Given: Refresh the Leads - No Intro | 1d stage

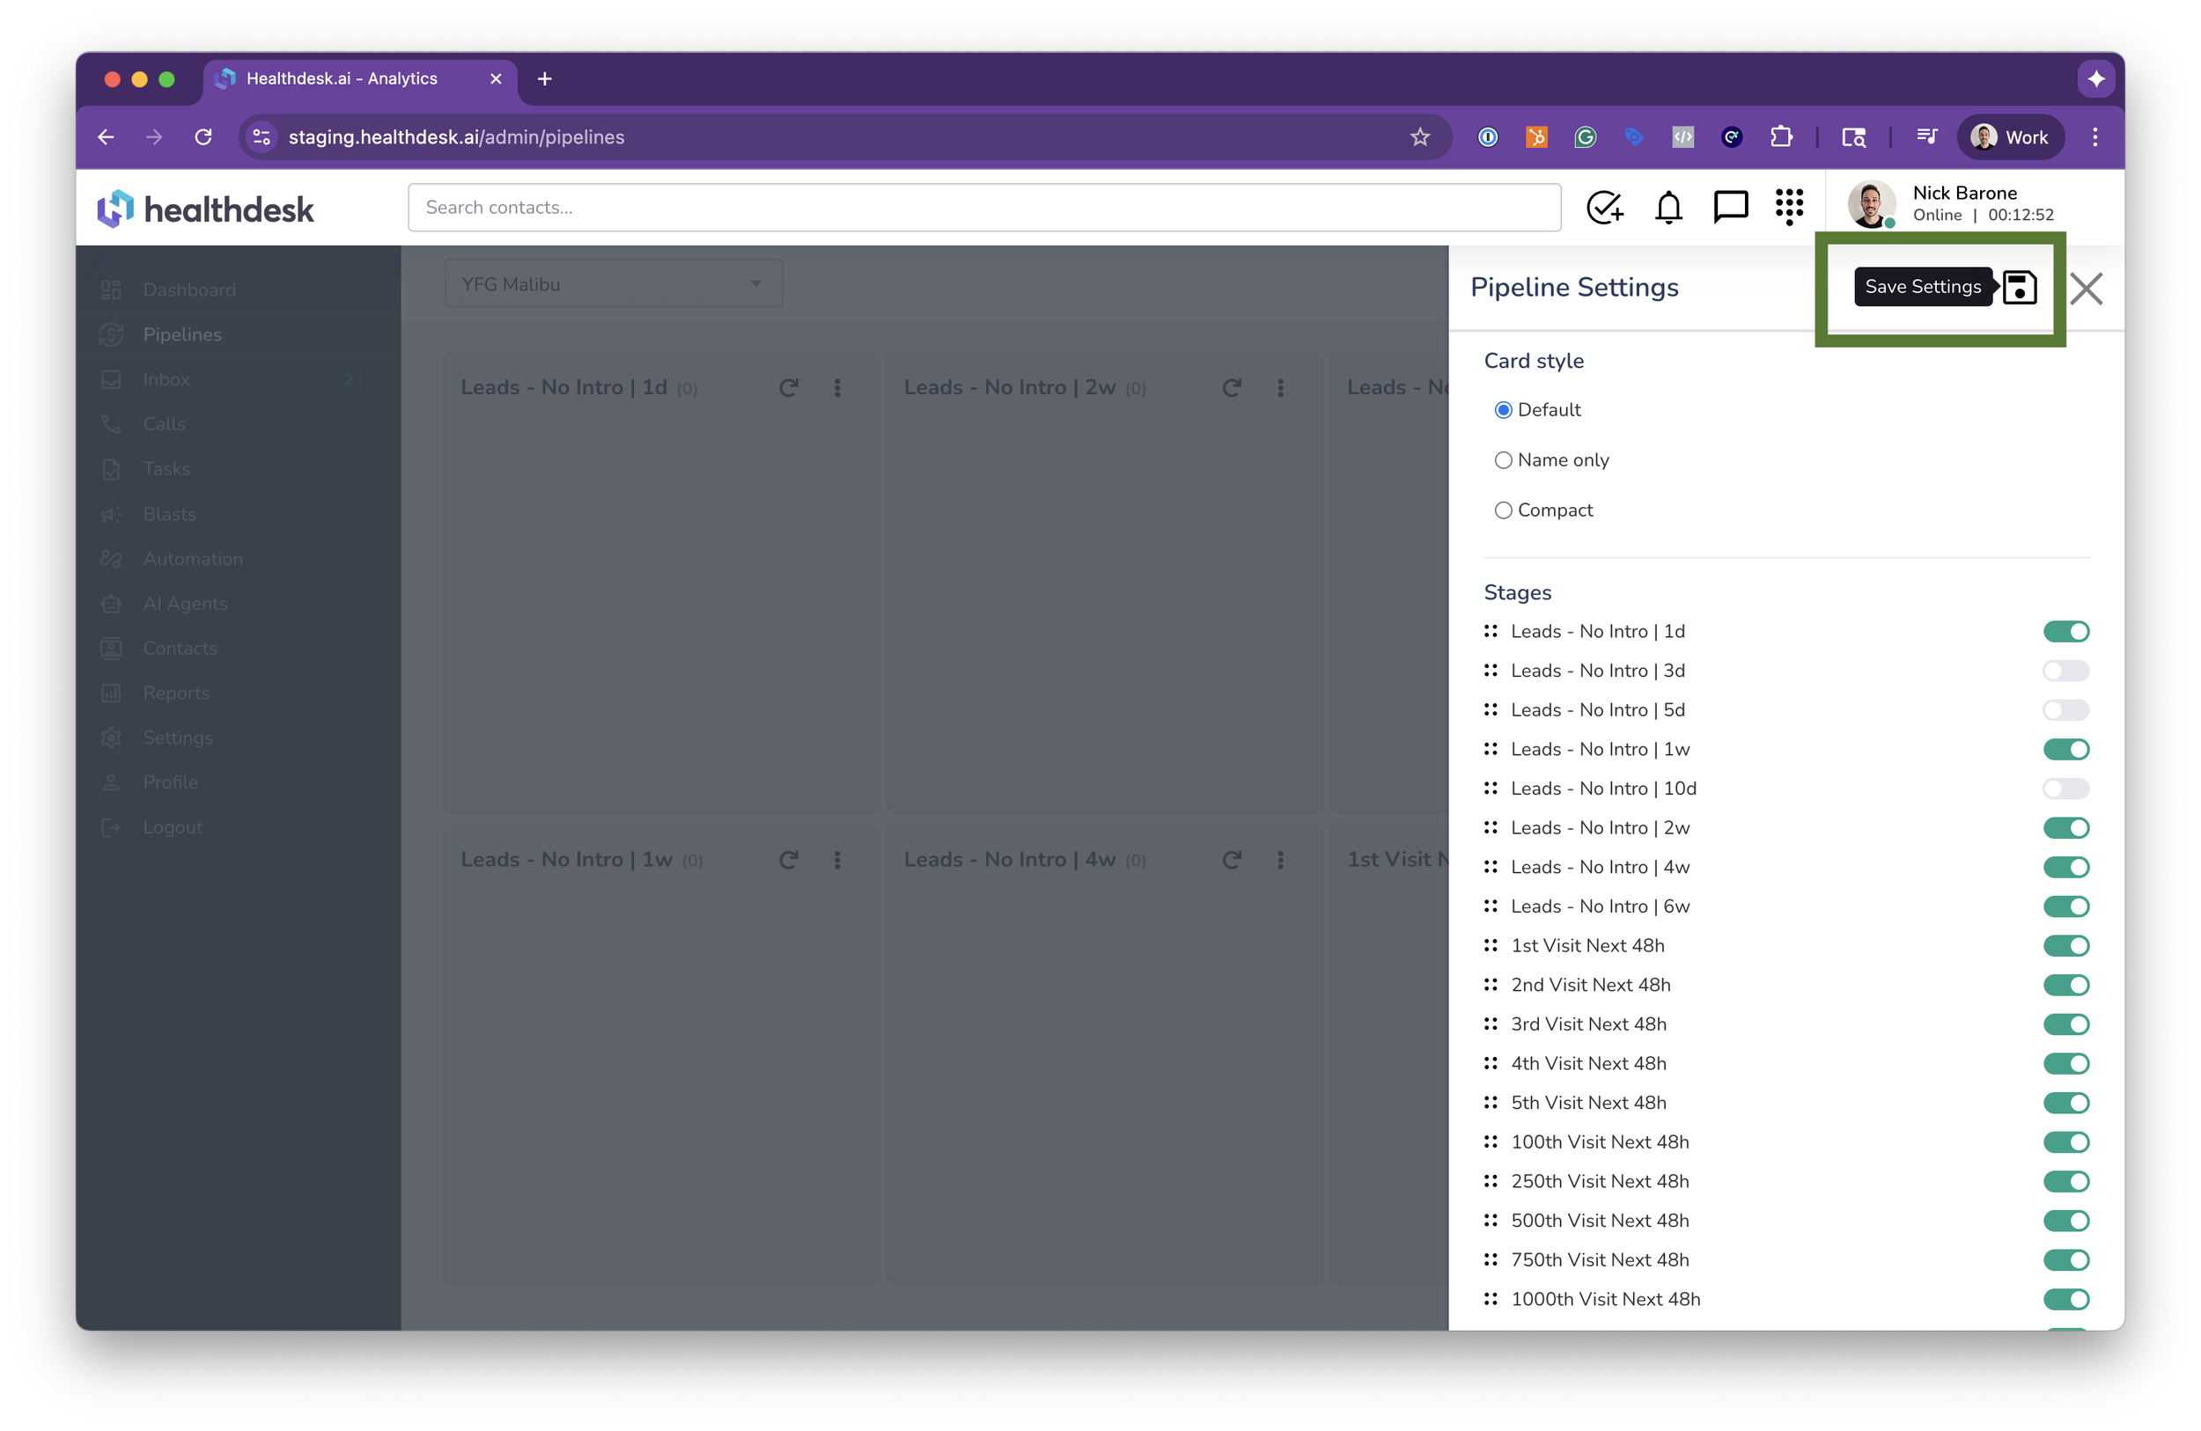Looking at the screenshot, I should [788, 388].
